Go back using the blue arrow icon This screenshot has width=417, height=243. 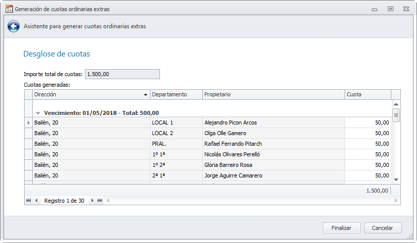coord(14,26)
